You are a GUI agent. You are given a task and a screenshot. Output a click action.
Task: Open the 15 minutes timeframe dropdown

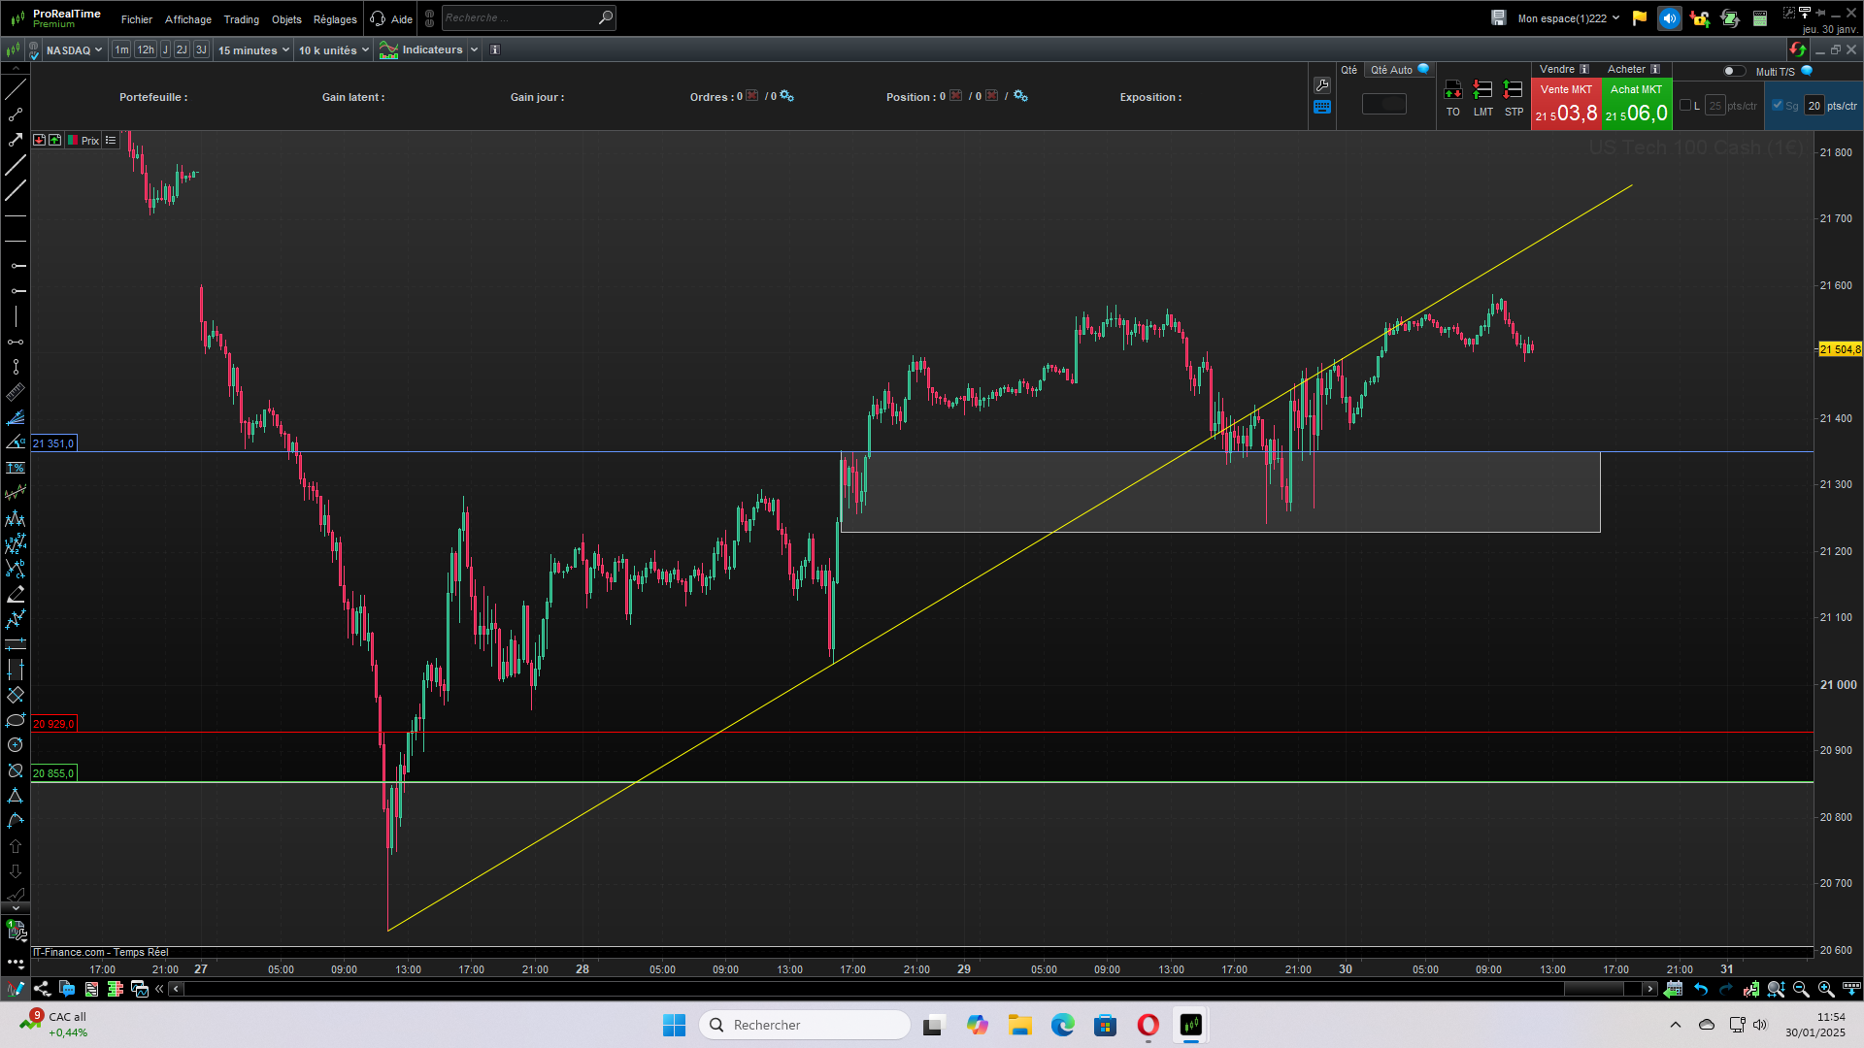coord(253,50)
